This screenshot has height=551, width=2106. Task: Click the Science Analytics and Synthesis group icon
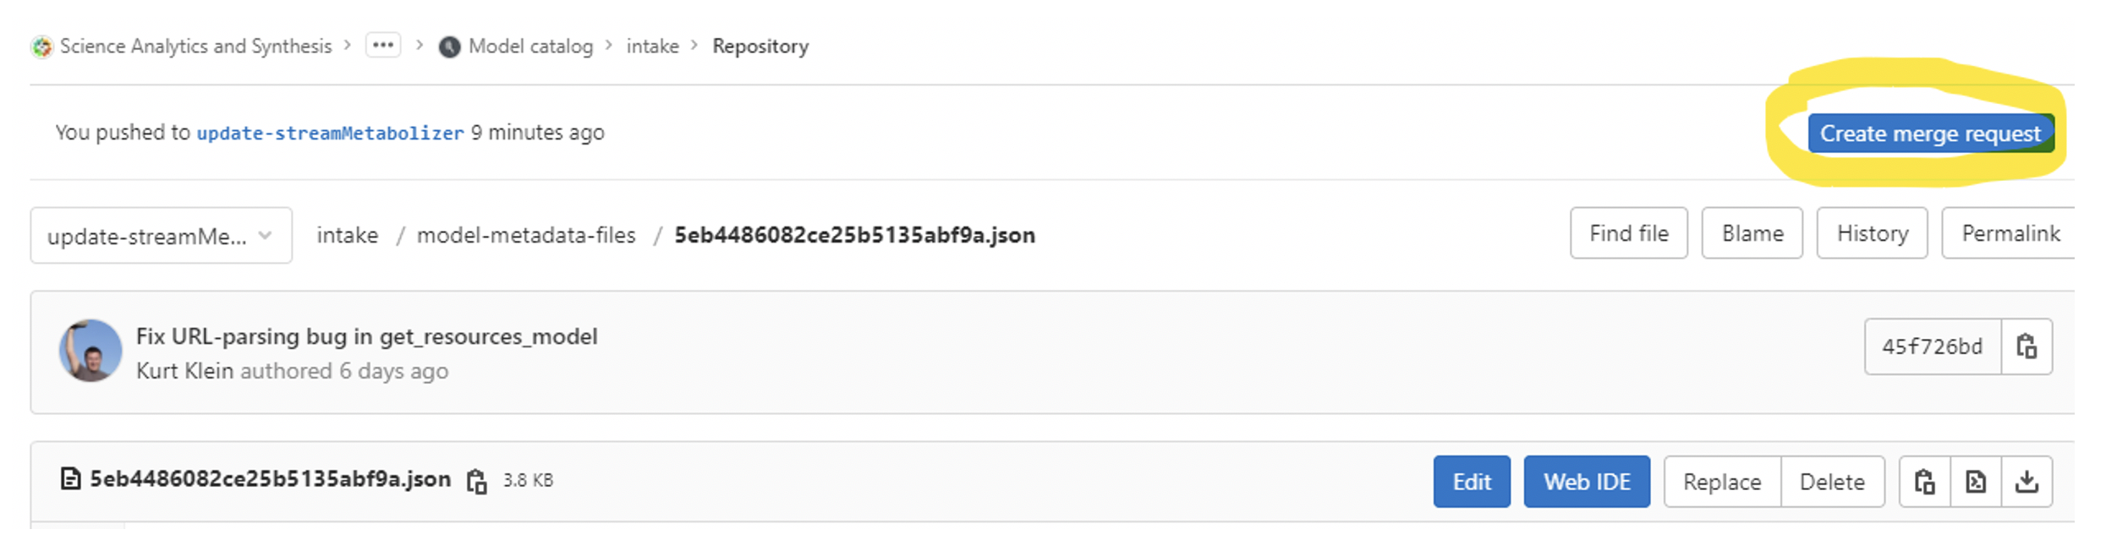click(x=41, y=46)
